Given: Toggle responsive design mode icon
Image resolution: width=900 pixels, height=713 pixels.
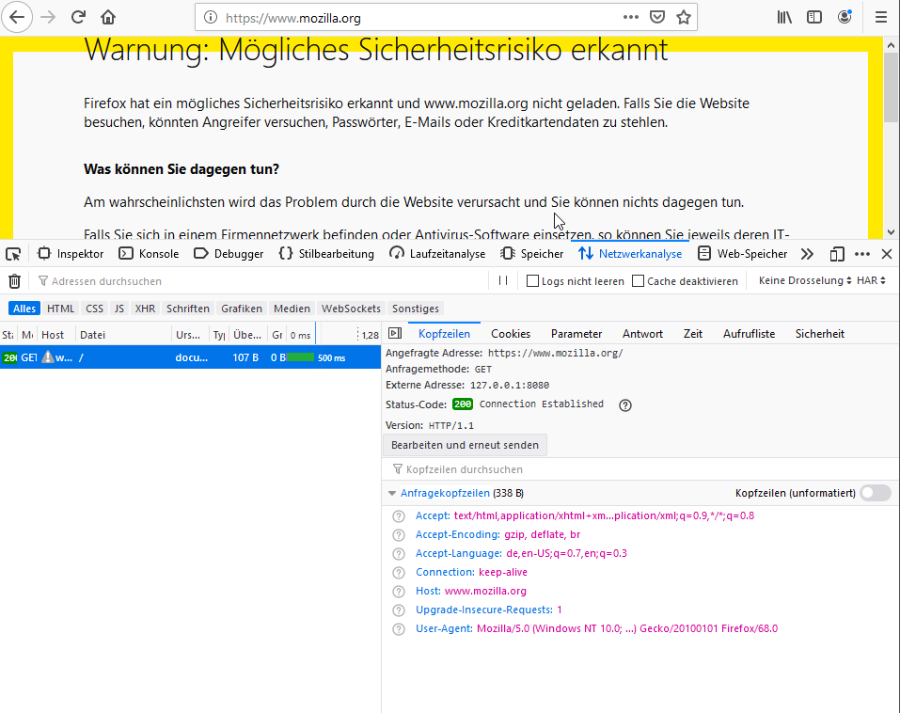Looking at the screenshot, I should (837, 254).
